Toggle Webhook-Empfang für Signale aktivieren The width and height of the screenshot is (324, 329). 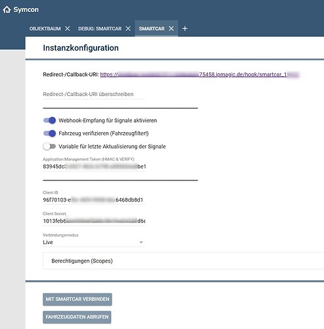49,120
